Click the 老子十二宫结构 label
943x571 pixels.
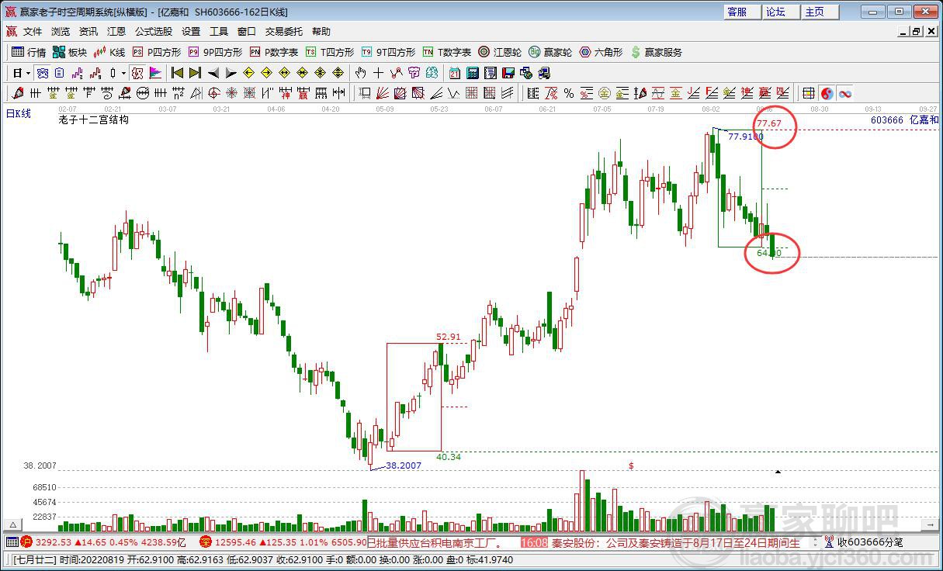pos(93,120)
